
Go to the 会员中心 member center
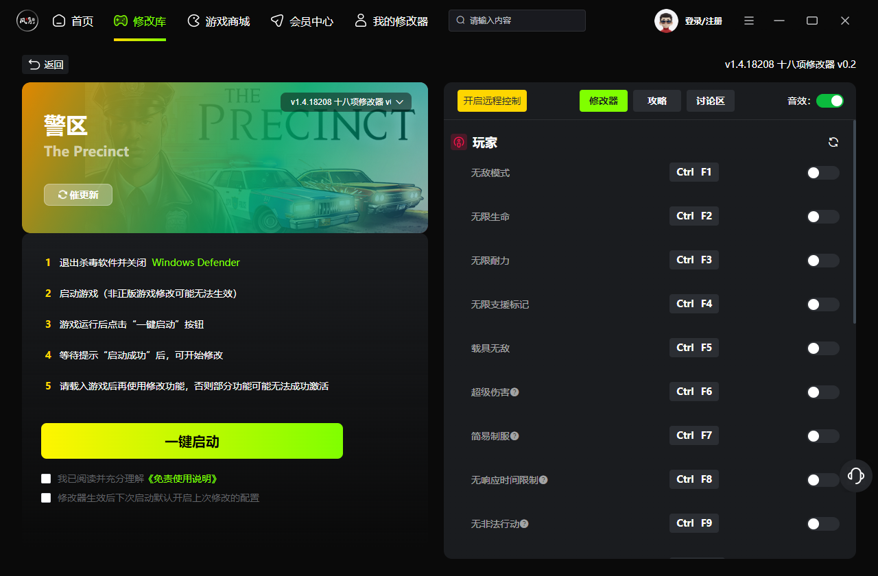[x=302, y=21]
